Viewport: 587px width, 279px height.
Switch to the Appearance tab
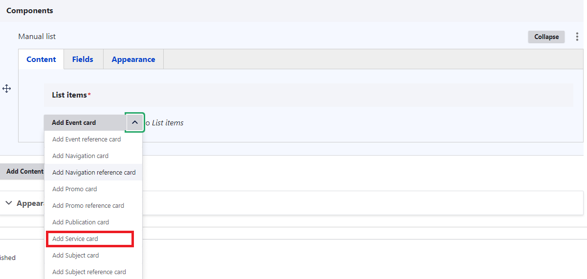pyautogui.click(x=133, y=60)
